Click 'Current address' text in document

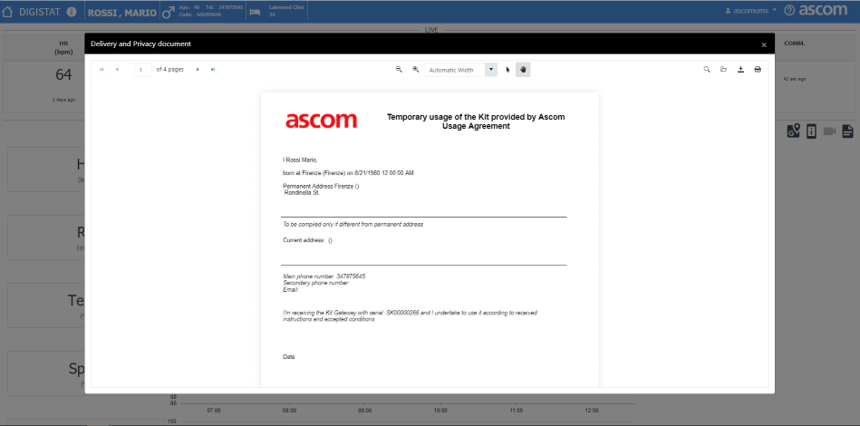tap(307, 240)
